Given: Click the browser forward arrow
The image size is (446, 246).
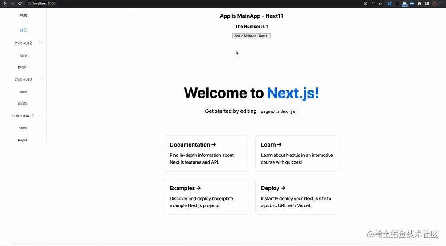Looking at the screenshot, I should coord(12,4).
